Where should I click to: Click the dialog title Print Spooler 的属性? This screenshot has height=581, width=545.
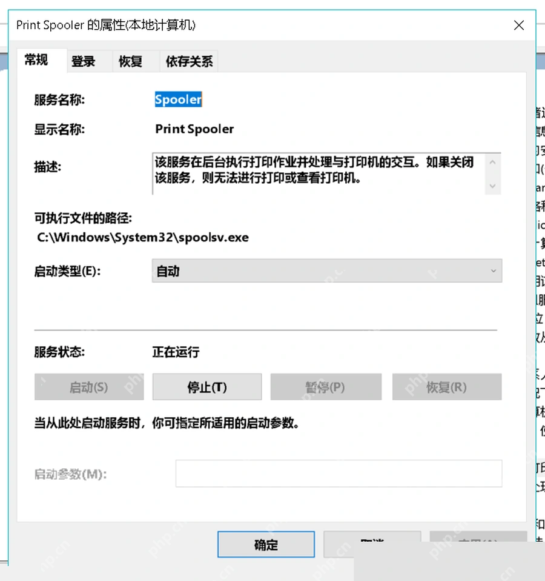[x=106, y=25]
